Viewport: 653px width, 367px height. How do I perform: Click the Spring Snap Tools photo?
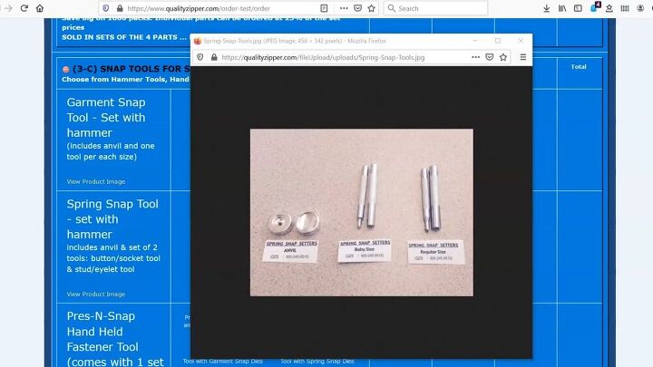pyautogui.click(x=362, y=213)
